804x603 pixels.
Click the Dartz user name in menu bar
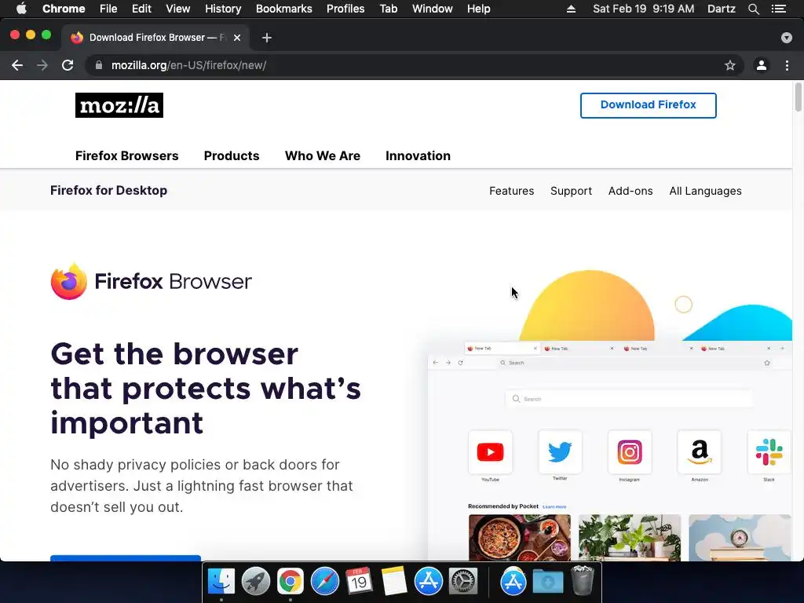pyautogui.click(x=721, y=9)
